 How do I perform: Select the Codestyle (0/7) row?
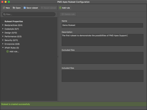[x=12, y=29]
